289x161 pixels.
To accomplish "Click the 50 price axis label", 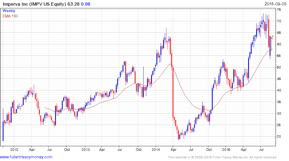I will click(x=279, y=67).
